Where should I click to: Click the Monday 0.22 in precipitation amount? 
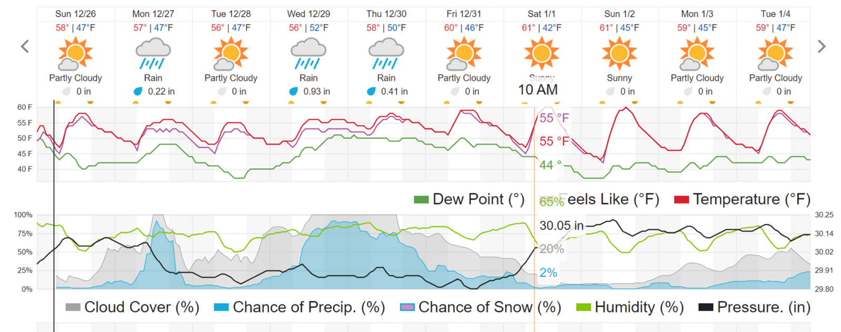click(x=161, y=91)
